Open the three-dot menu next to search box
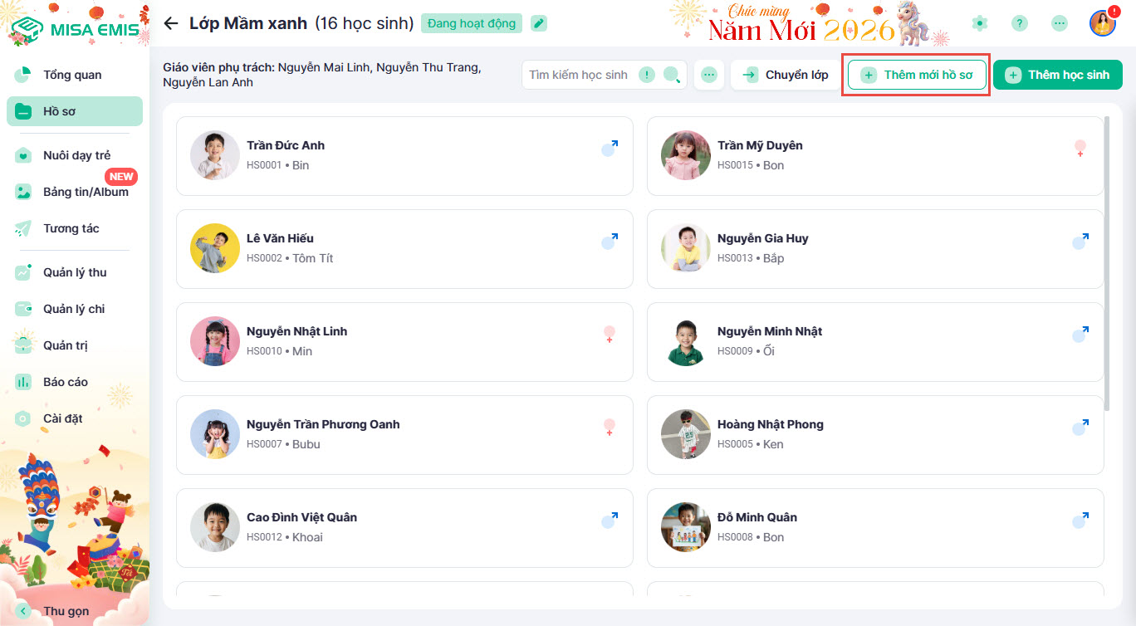 [x=708, y=76]
